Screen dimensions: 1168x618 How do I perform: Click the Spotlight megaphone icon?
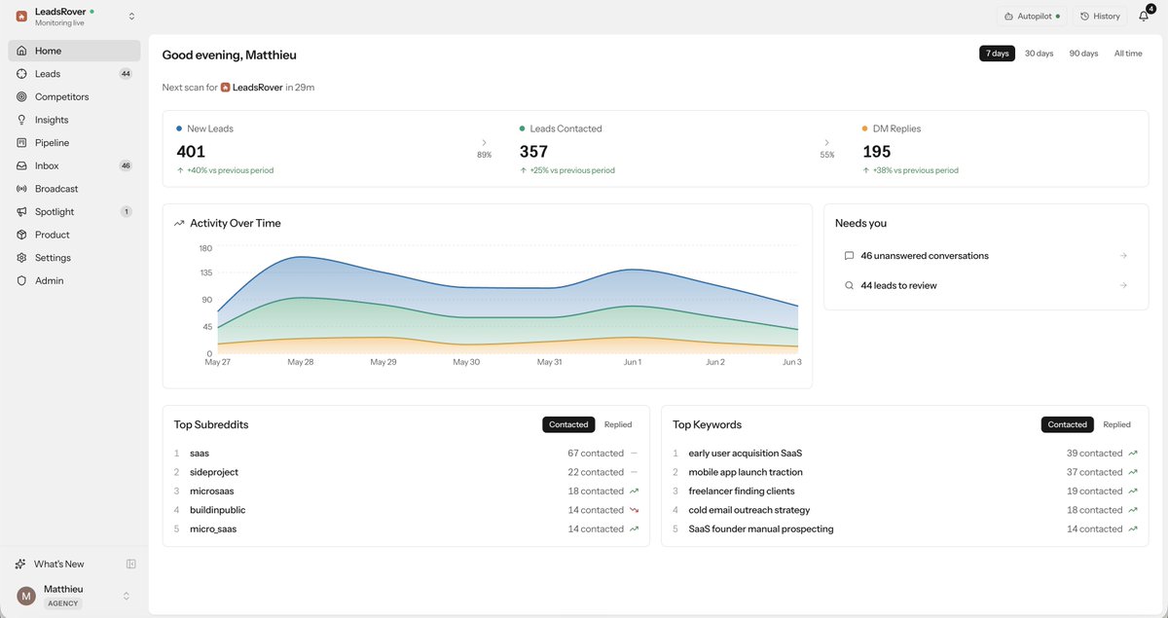[21, 212]
